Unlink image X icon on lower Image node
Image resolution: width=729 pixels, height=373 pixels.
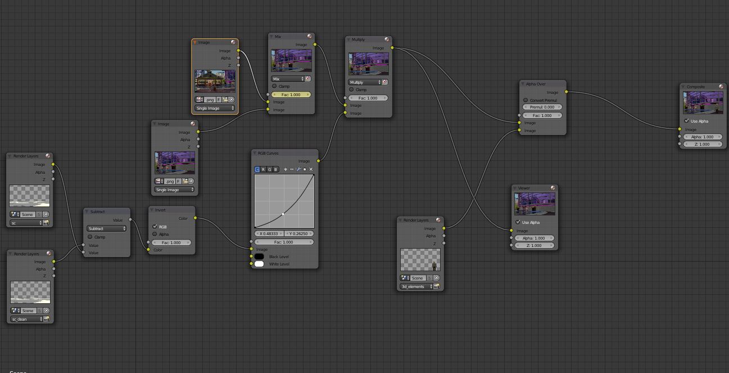click(x=191, y=181)
